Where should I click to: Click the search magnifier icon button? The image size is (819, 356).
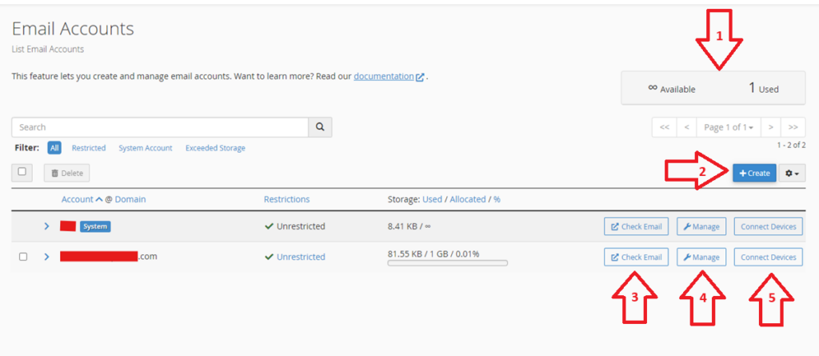pyautogui.click(x=320, y=127)
